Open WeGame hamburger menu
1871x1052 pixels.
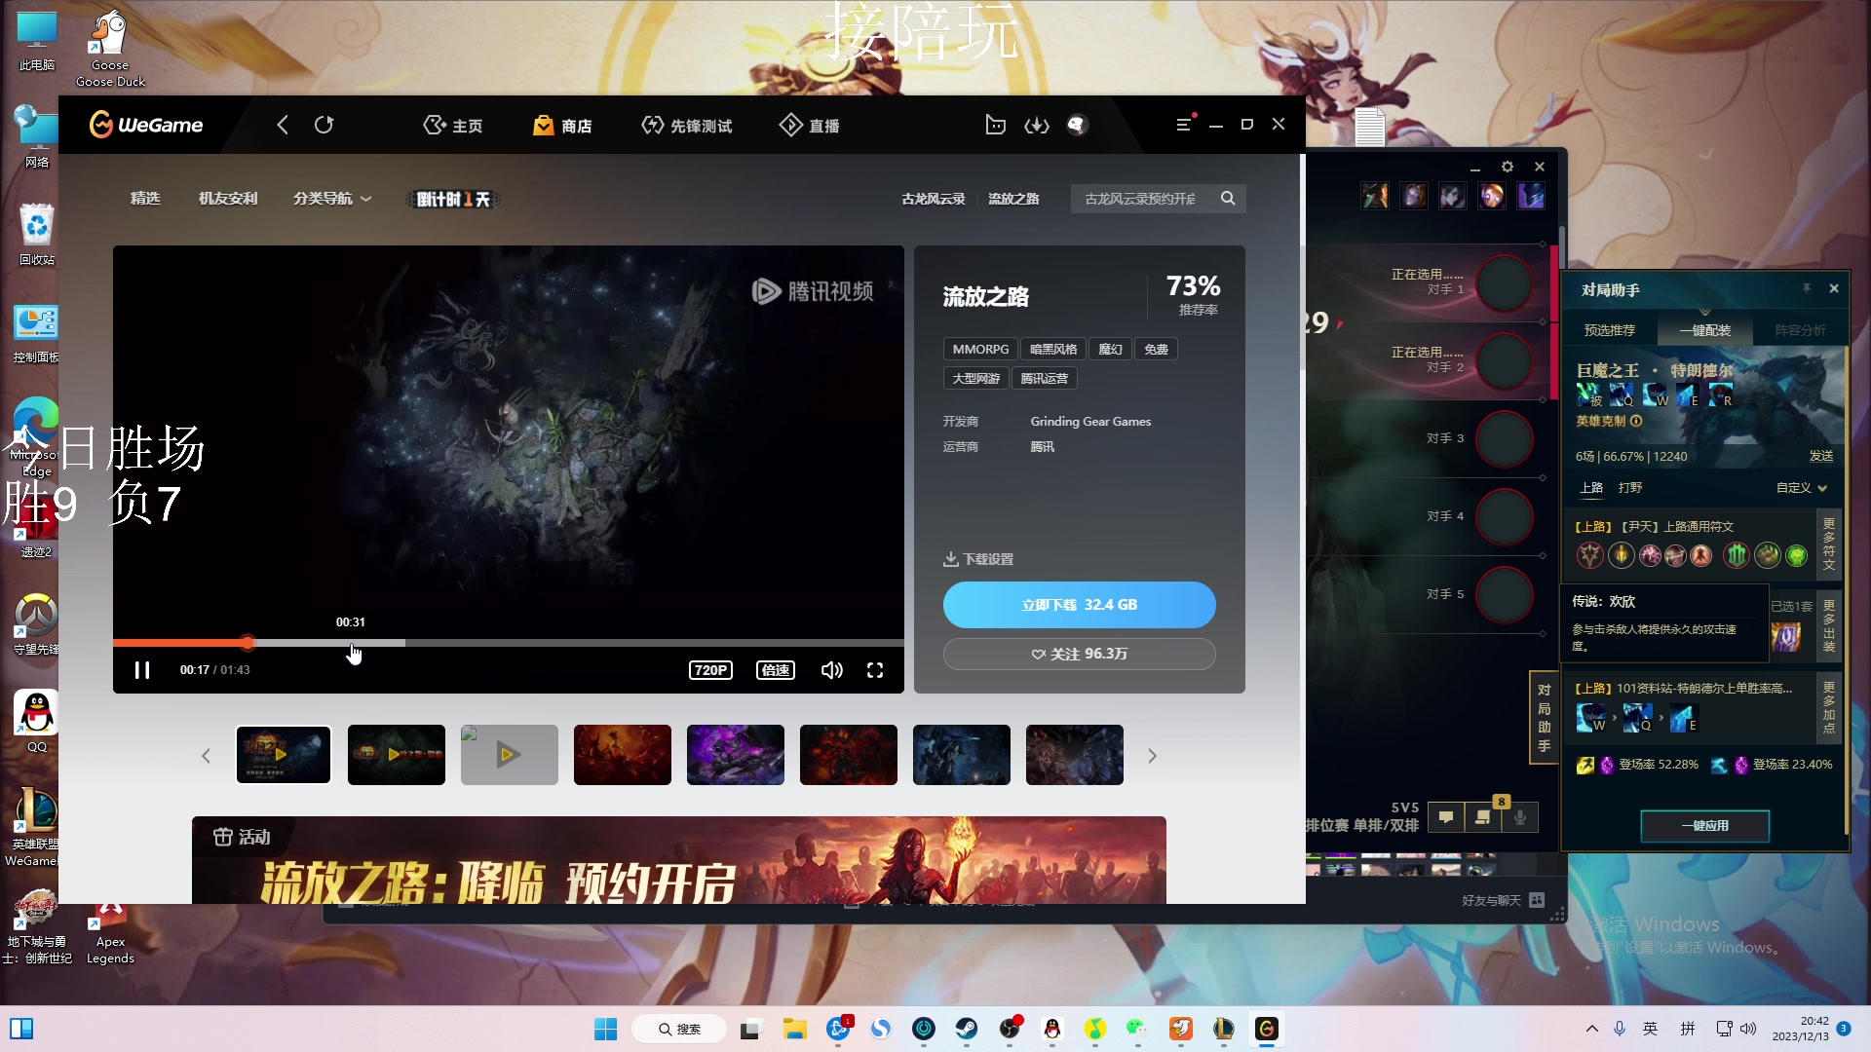[1184, 125]
